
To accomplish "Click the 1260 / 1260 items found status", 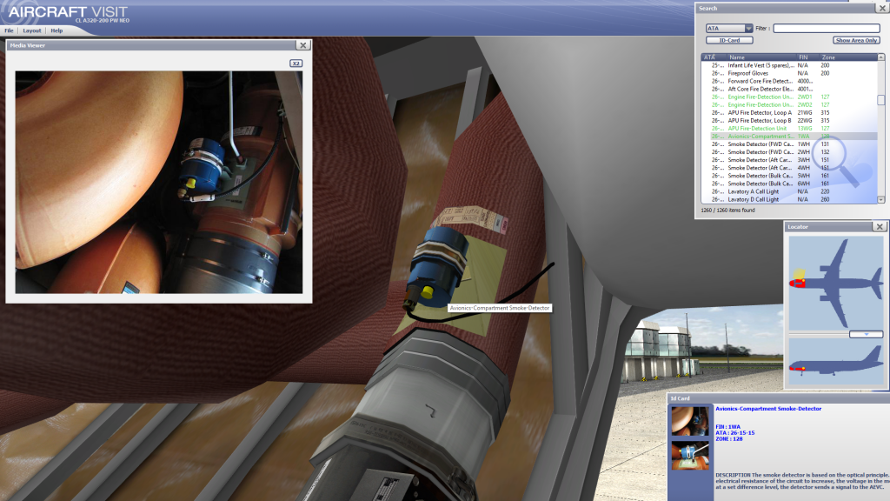I will 727,210.
